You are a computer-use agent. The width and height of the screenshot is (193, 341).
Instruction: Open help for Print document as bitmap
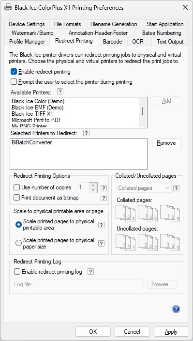tap(104, 198)
